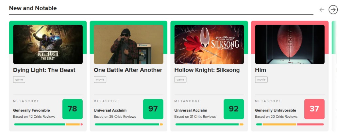Click the green 97 Metascore badge
Screen dimensions: 353x135
(x=153, y=109)
